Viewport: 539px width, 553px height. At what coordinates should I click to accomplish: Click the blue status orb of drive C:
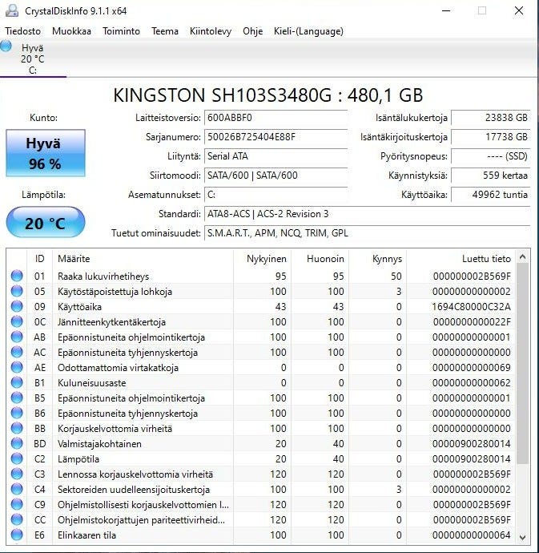(6, 46)
